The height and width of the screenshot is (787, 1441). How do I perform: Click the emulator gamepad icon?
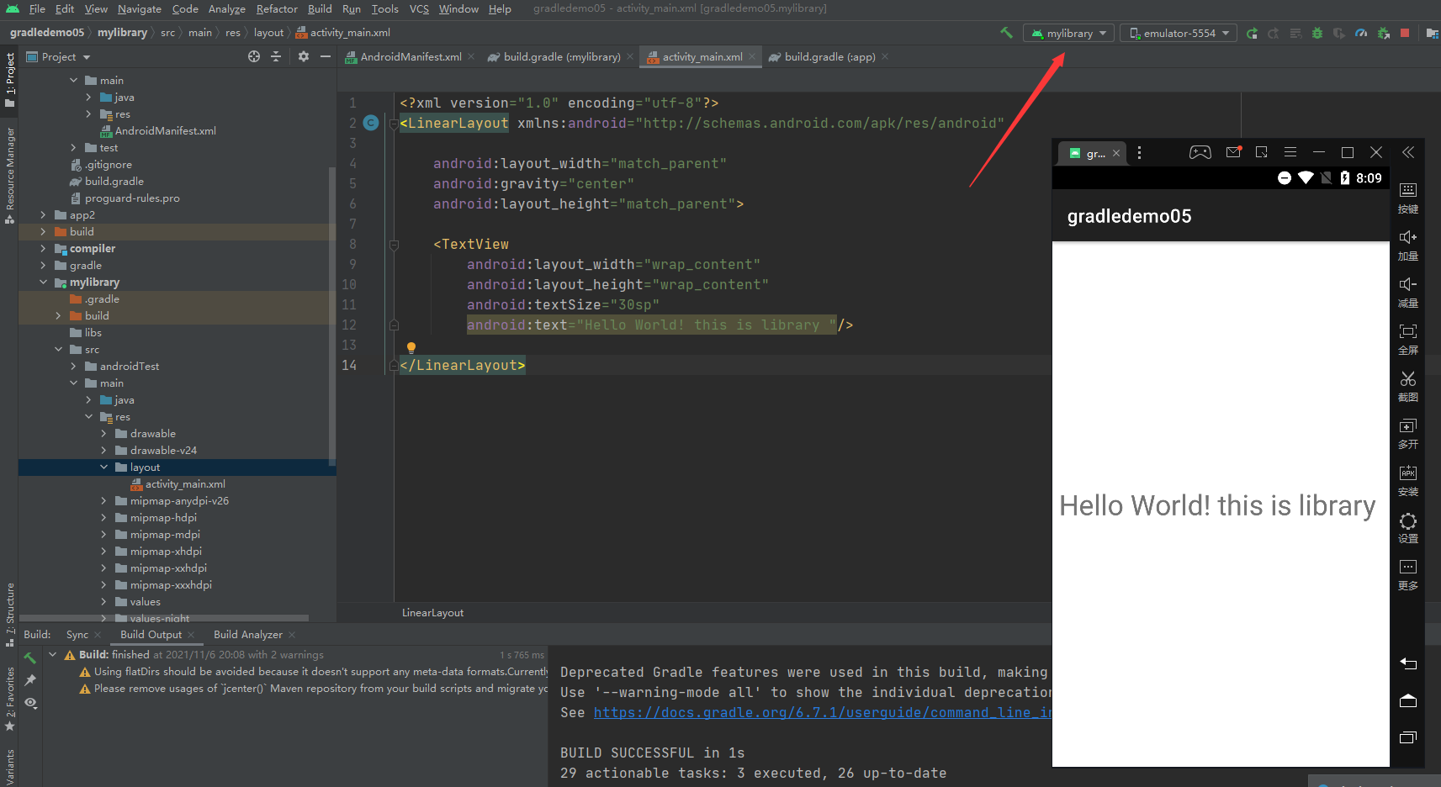pyautogui.click(x=1200, y=152)
